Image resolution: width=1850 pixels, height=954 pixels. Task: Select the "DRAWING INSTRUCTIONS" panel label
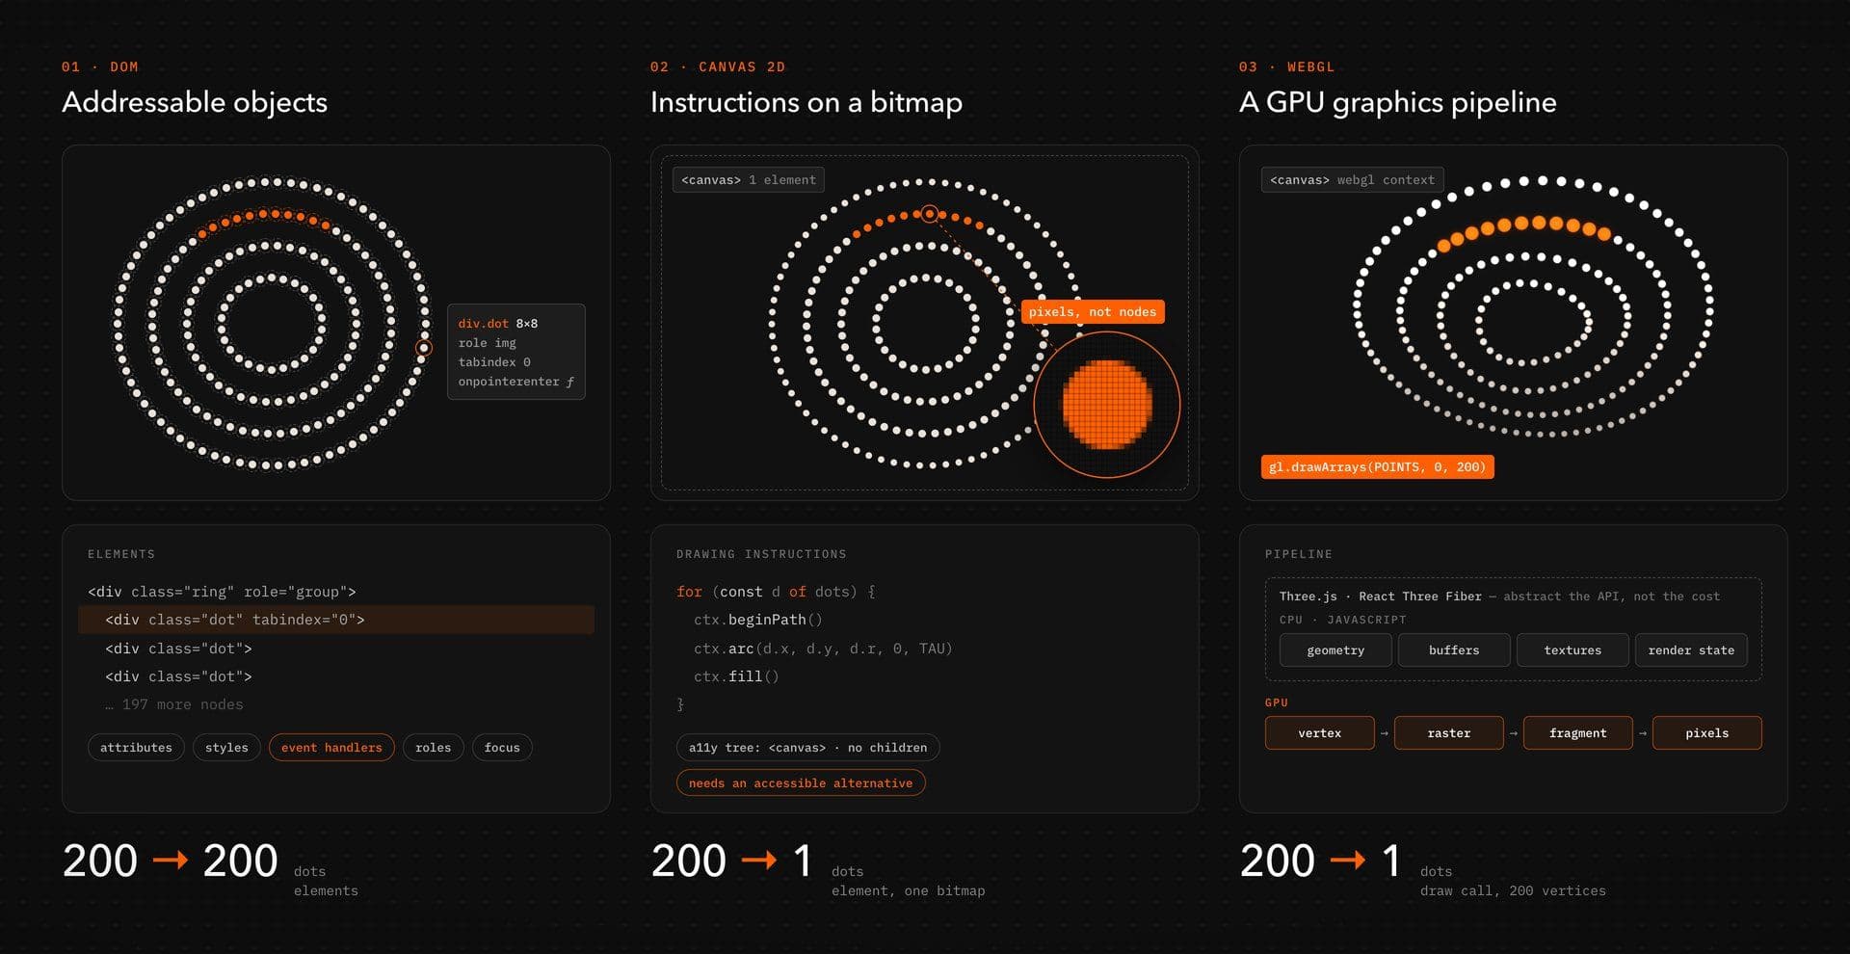tap(761, 554)
